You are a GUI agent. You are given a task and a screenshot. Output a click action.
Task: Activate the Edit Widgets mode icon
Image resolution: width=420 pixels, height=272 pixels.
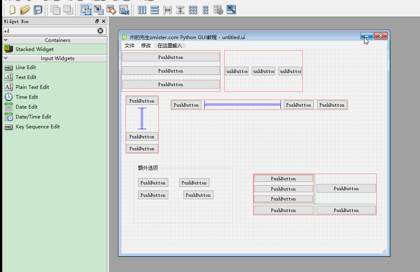[86, 10]
